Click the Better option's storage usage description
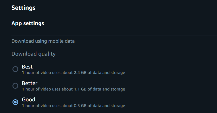217x113 pixels. 73,89
